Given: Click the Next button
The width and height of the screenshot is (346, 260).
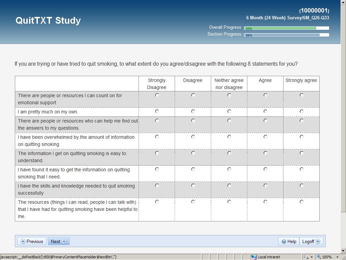Looking at the screenshot, I should 59,241.
